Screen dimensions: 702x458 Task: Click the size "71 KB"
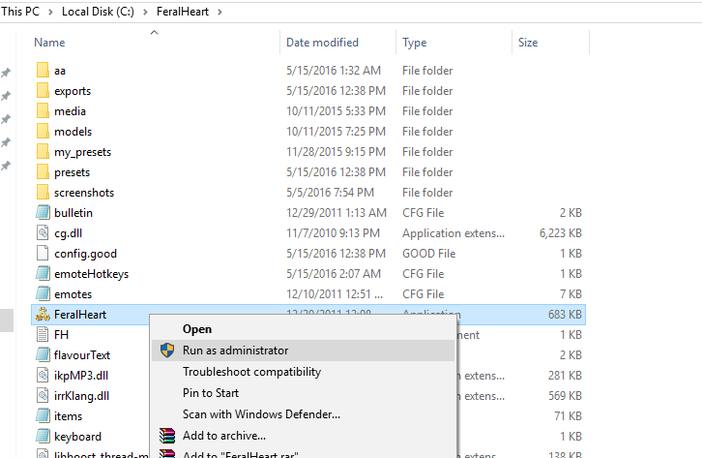pos(569,416)
